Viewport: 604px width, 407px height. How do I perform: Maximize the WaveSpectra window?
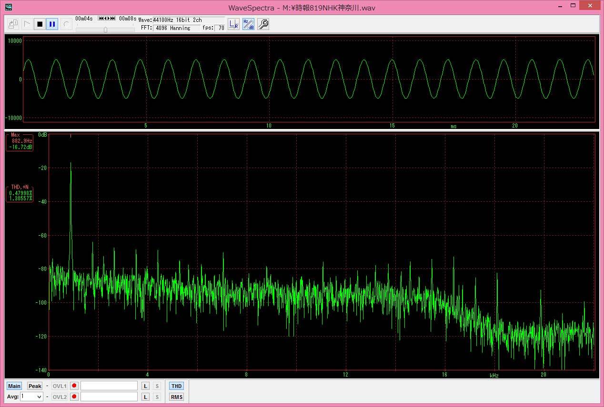point(572,5)
